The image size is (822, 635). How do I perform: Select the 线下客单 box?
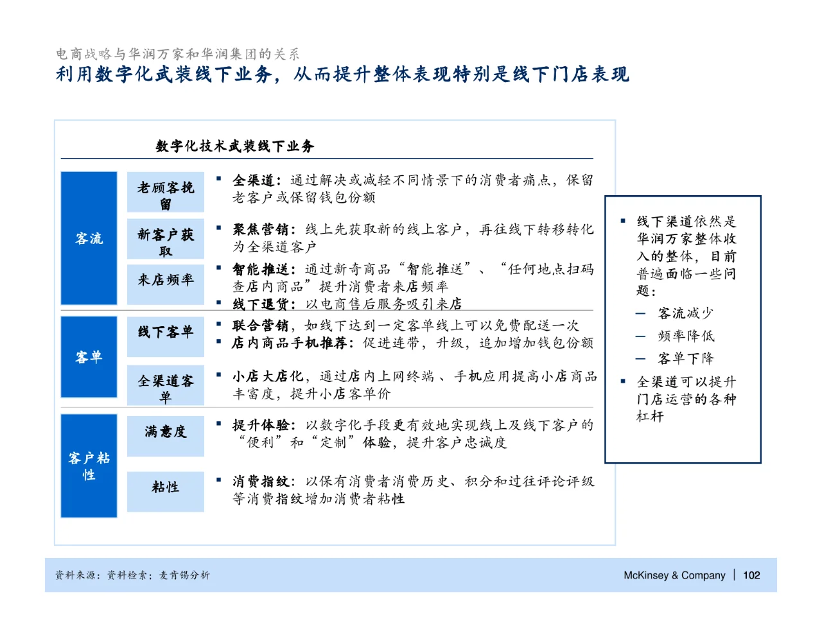[165, 336]
